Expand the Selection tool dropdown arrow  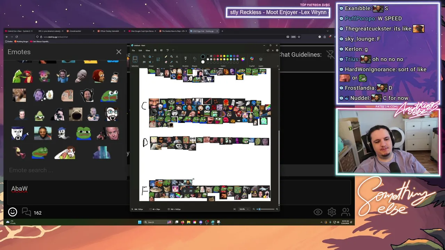tap(135, 61)
